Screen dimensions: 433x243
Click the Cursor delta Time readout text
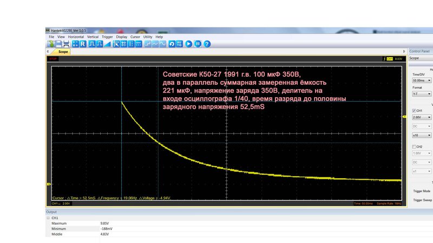[x=81, y=198]
